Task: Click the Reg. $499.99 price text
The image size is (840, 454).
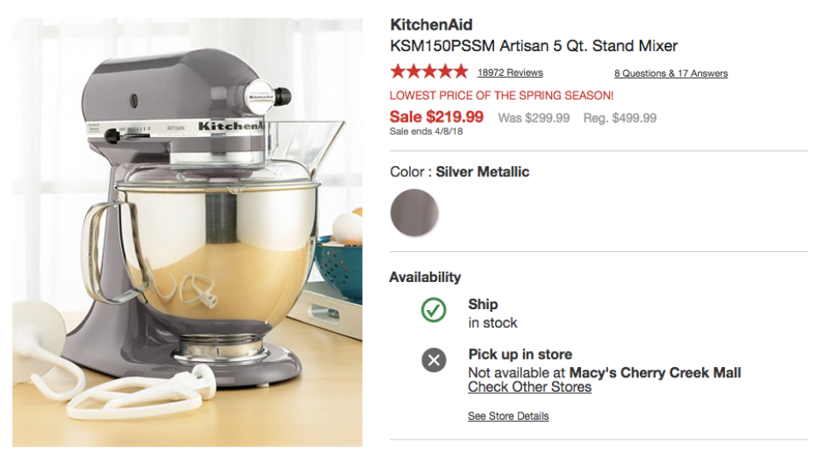Action: (x=619, y=118)
